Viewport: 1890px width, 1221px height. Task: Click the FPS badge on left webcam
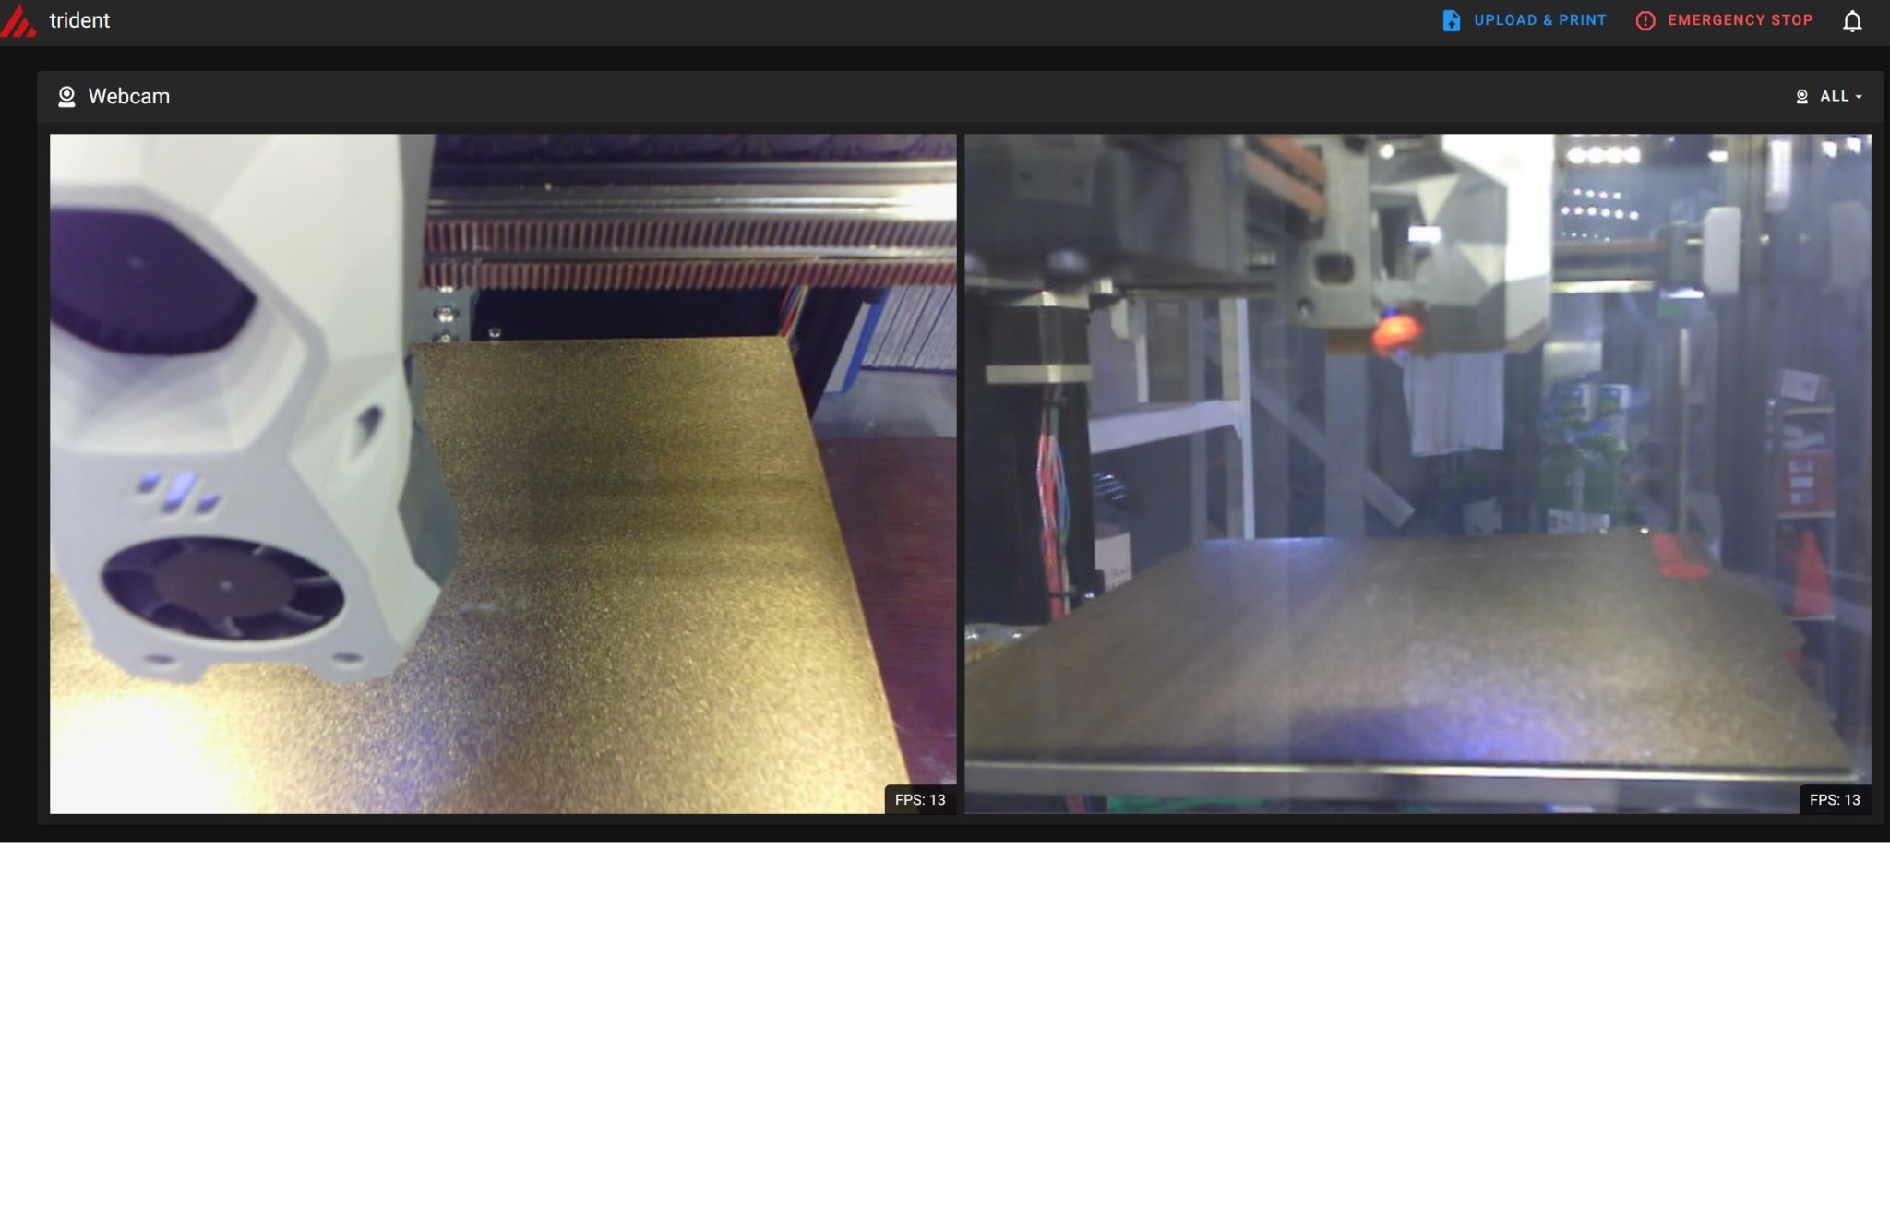(x=919, y=799)
